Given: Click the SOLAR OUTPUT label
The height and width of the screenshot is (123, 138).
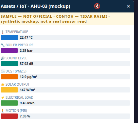Looking at the screenshot, I should coord(18,84).
